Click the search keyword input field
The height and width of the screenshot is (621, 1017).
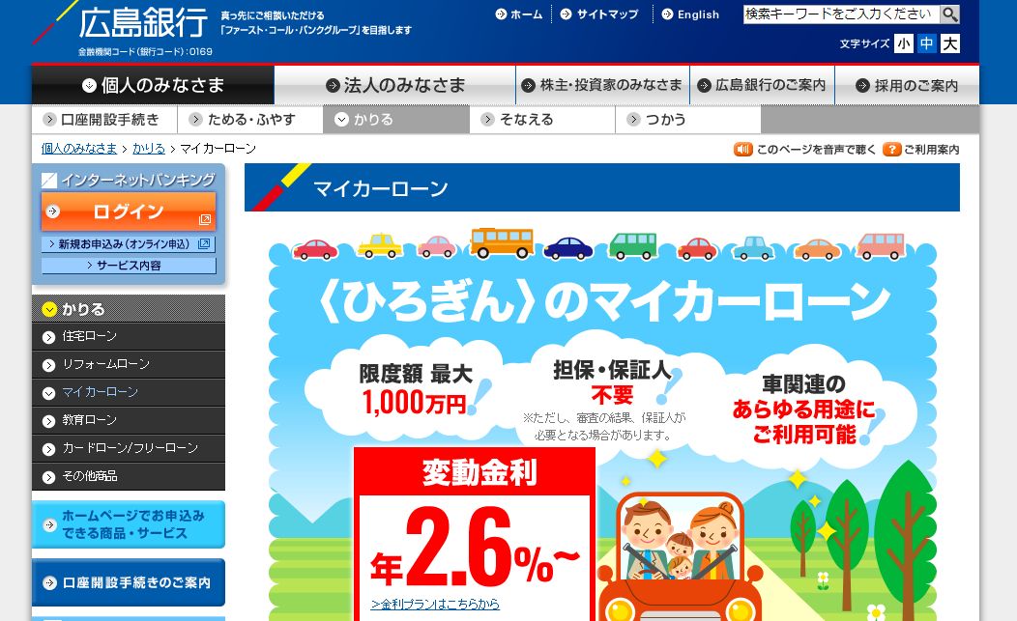pyautogui.click(x=841, y=14)
